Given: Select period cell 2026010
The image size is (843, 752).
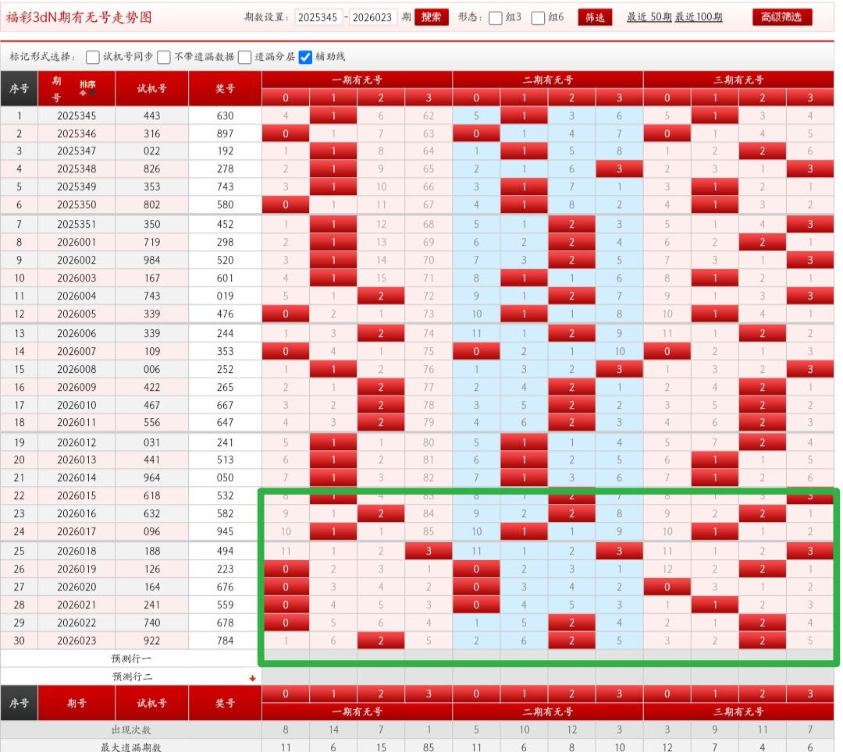Looking at the screenshot, I should [x=76, y=405].
